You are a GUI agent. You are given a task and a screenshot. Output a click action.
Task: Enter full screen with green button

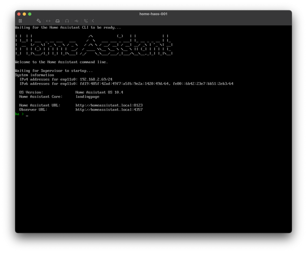pos(30,14)
